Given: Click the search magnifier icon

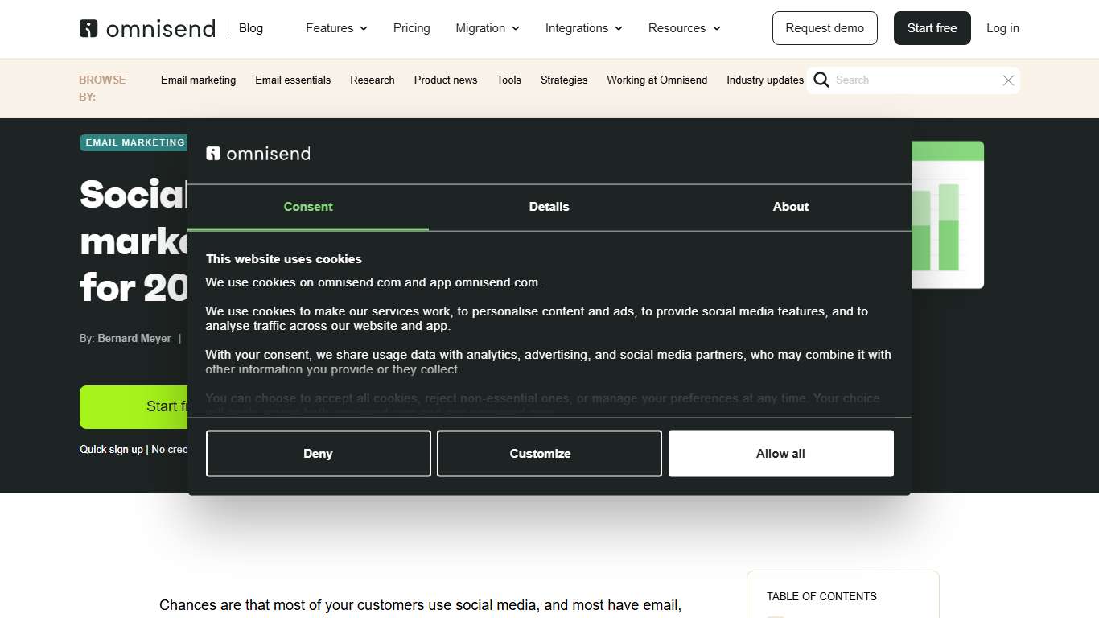Looking at the screenshot, I should [821, 80].
